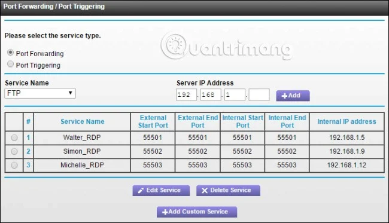Viewport: 389px width, 223px height.
Task: Click row number 2 in the table
Action: coord(28,151)
